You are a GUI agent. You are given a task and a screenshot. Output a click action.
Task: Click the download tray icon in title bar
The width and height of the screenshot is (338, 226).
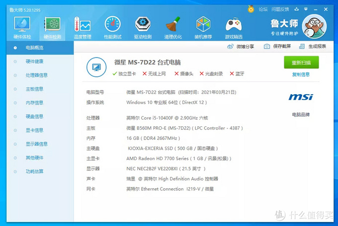[x=297, y=9]
